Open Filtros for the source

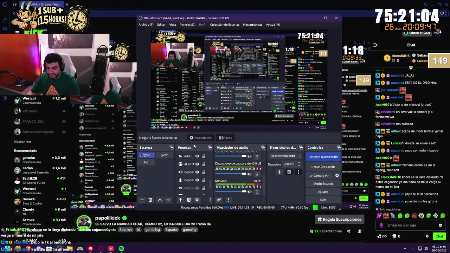[x=225, y=138]
